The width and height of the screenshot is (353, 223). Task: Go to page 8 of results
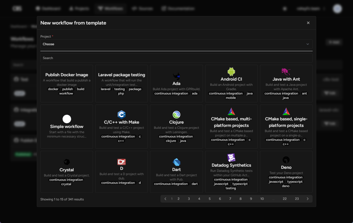point(241,199)
